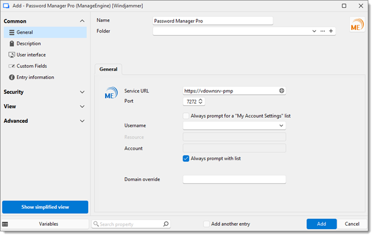Select Custom Fields in the sidebar
This screenshot has width=374, height=237.
click(x=32, y=66)
